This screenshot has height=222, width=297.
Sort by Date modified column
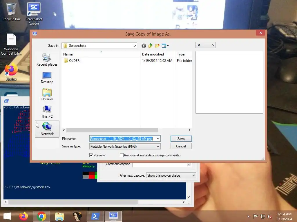157,54
